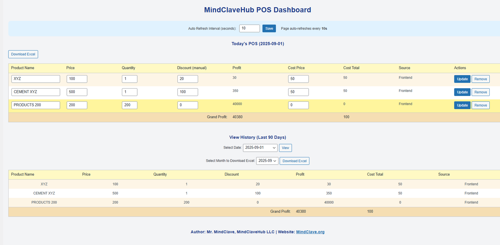
Task: Click the cost price field for CEMENT XYZ
Action: coord(298,92)
